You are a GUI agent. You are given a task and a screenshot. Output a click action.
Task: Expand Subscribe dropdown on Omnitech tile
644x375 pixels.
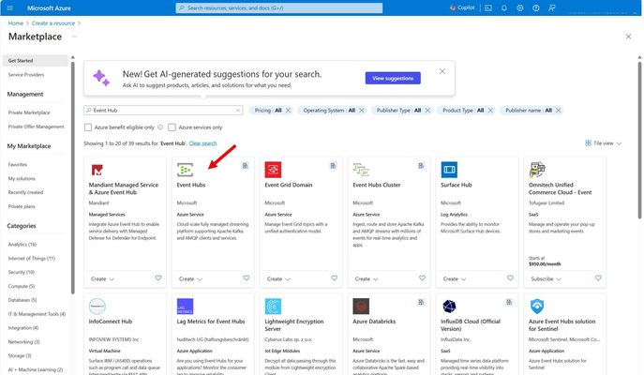[546, 278]
